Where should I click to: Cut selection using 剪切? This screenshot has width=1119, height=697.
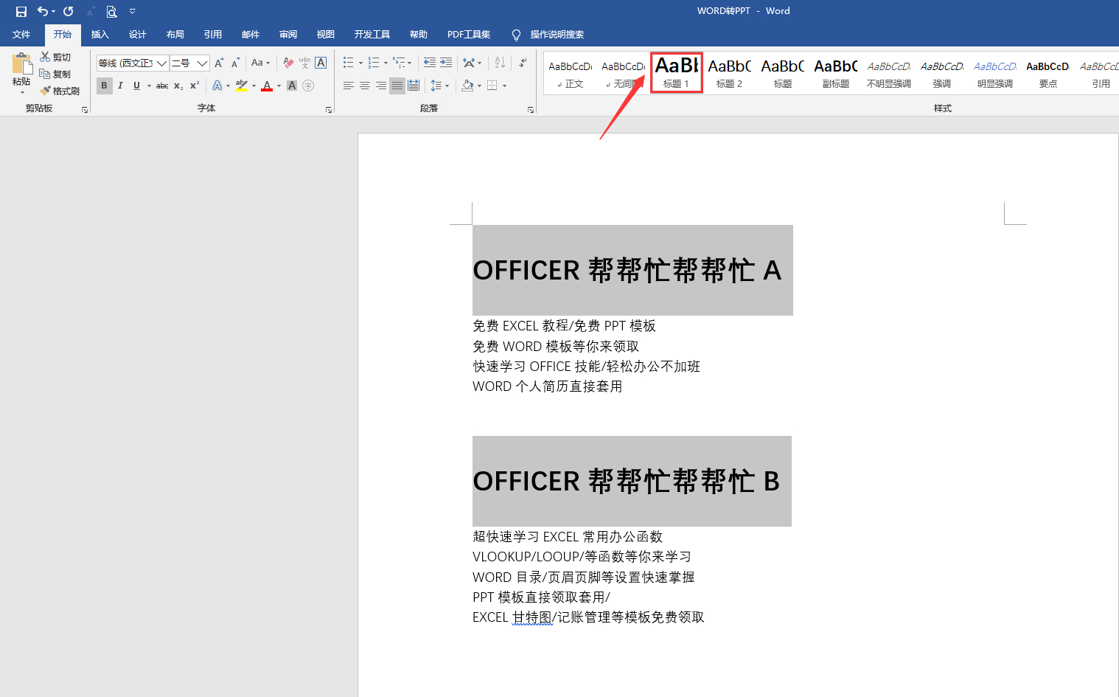[55, 57]
